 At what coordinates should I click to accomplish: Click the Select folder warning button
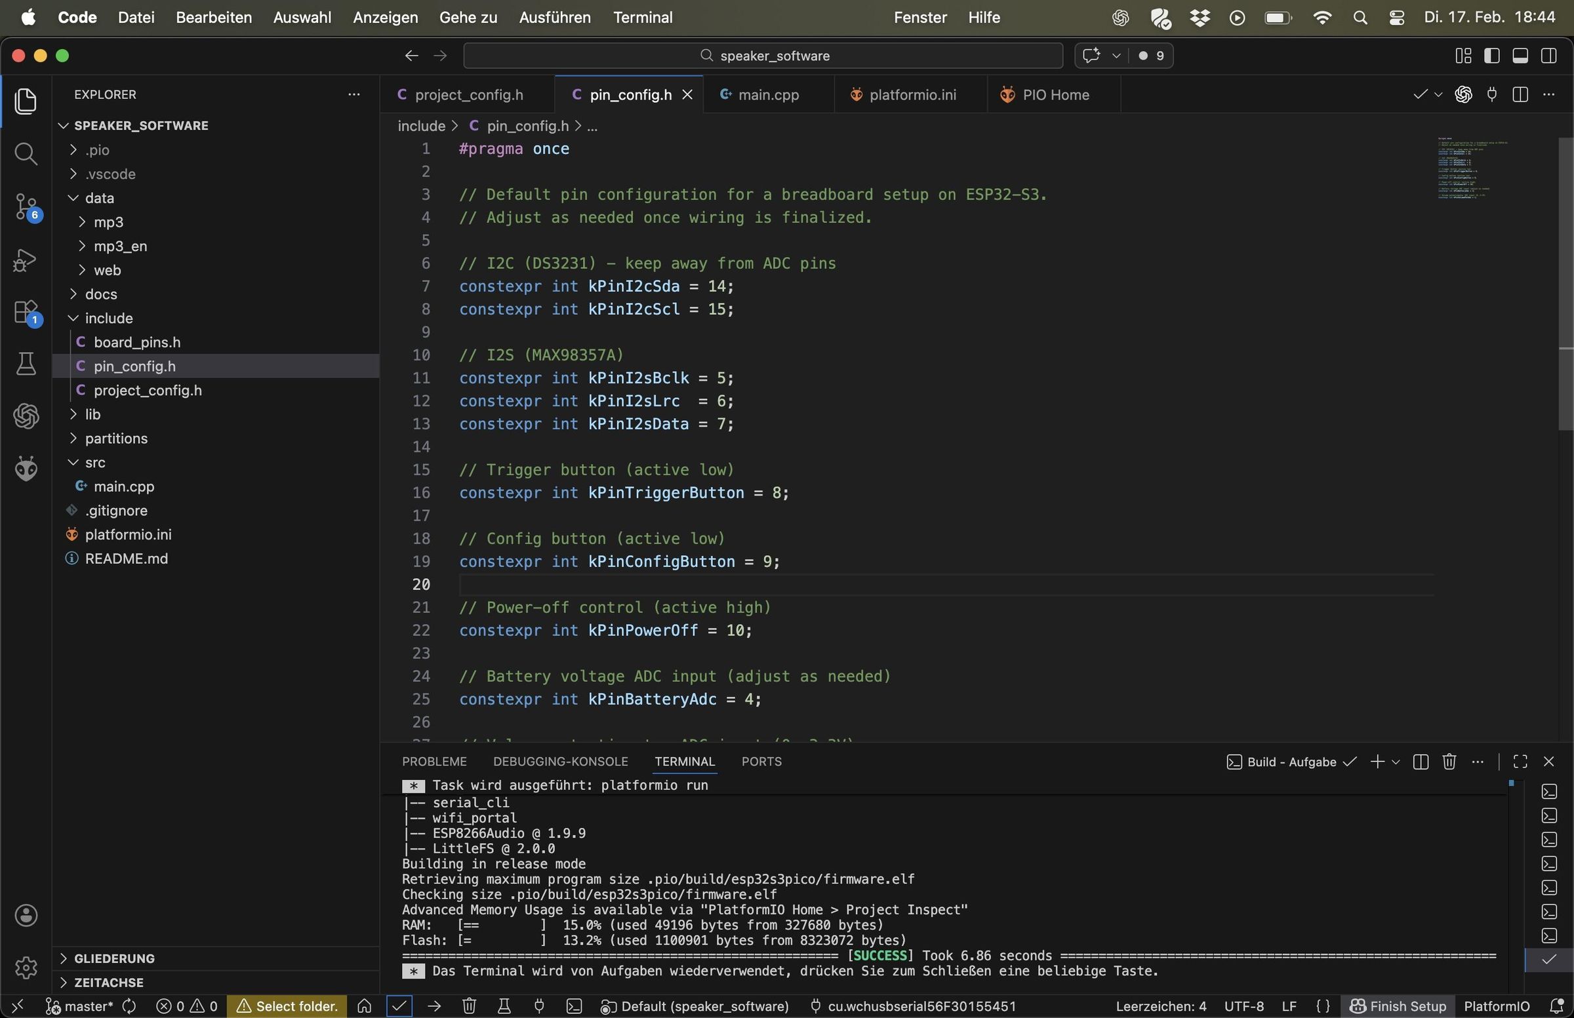[x=287, y=1006]
